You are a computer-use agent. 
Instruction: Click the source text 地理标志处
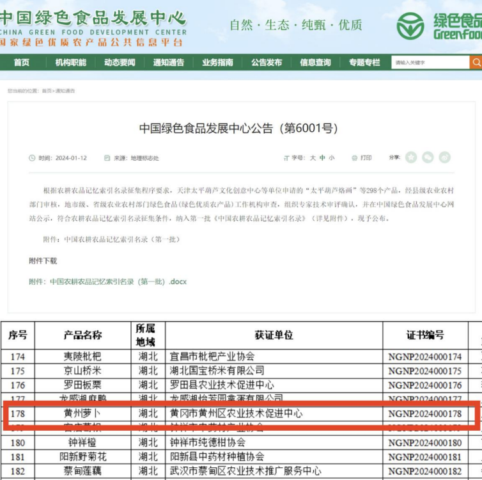click(x=144, y=158)
